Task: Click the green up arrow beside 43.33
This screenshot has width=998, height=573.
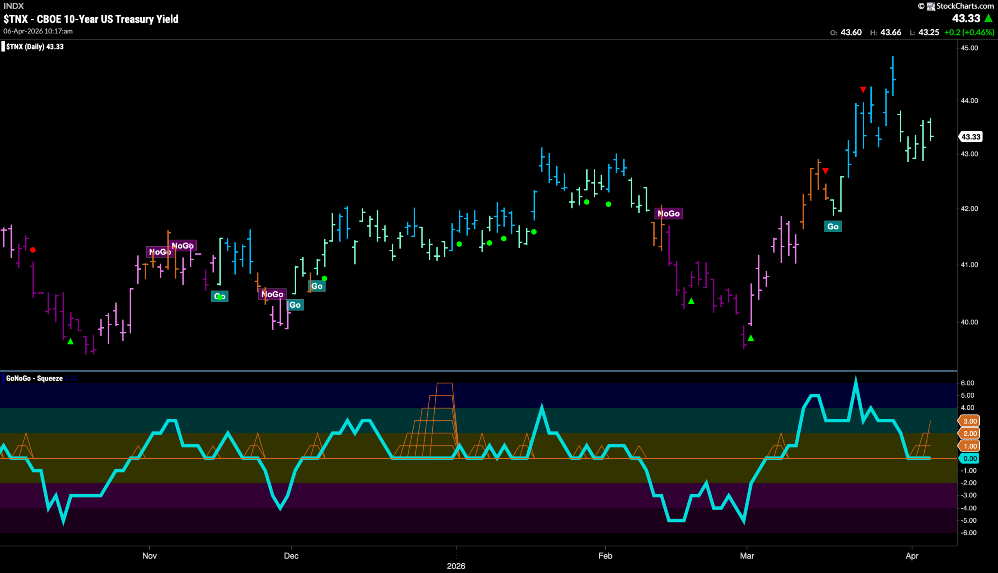Action: 988,18
